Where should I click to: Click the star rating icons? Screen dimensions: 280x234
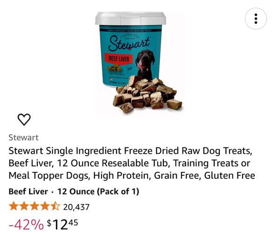click(x=34, y=206)
